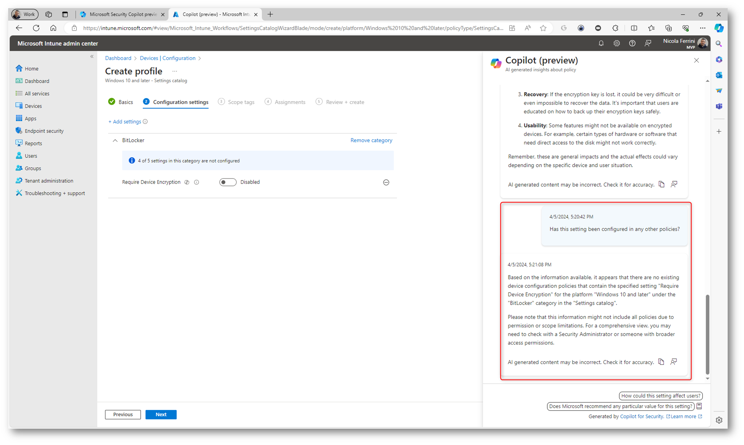This screenshot has width=744, height=445.
Task: Open Groups in the sidebar
Action: point(33,168)
